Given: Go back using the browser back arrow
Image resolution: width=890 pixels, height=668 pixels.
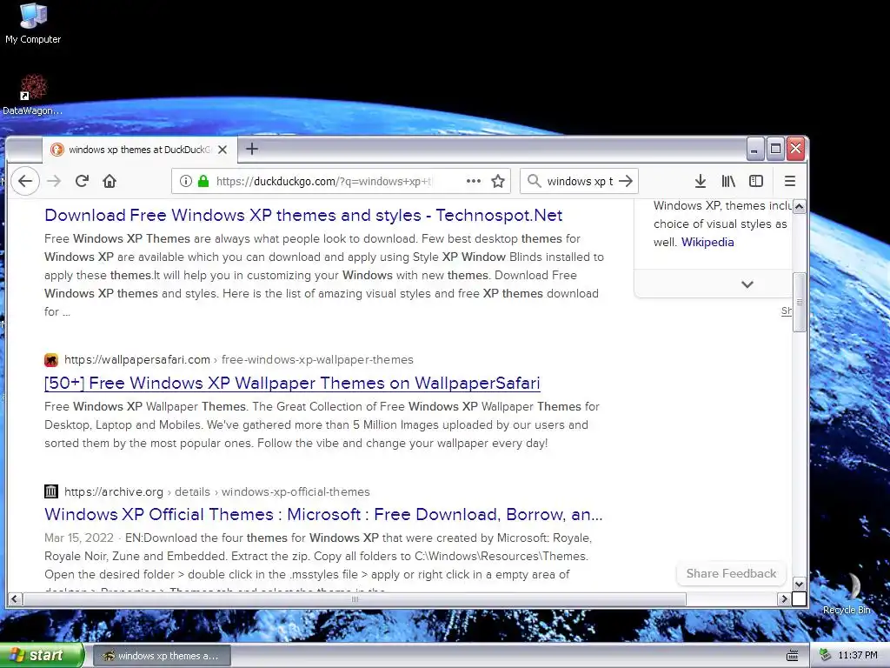Looking at the screenshot, I should click(25, 181).
